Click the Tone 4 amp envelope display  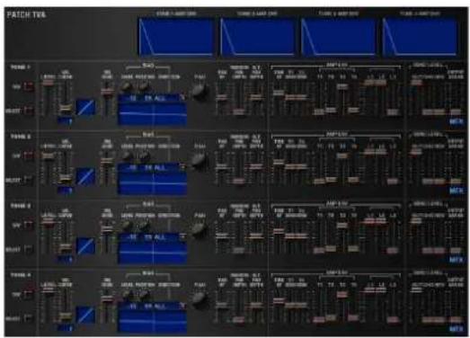click(x=420, y=37)
